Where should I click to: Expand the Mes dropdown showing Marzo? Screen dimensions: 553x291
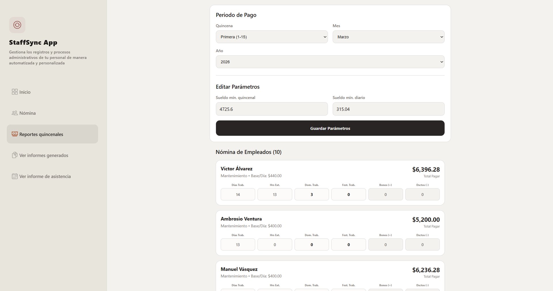coord(388,37)
